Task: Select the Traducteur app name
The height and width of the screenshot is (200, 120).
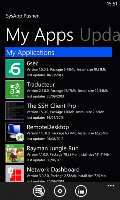Action: [x=41, y=84]
